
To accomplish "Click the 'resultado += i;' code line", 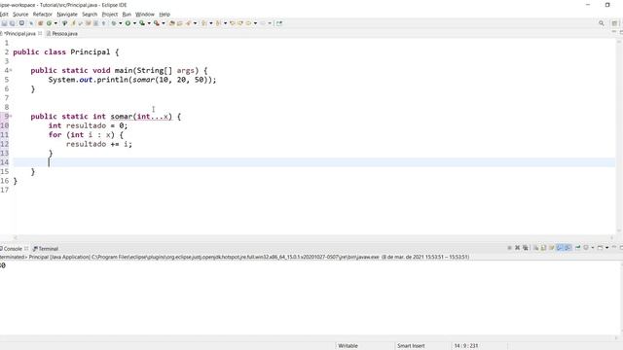I will (x=99, y=144).
